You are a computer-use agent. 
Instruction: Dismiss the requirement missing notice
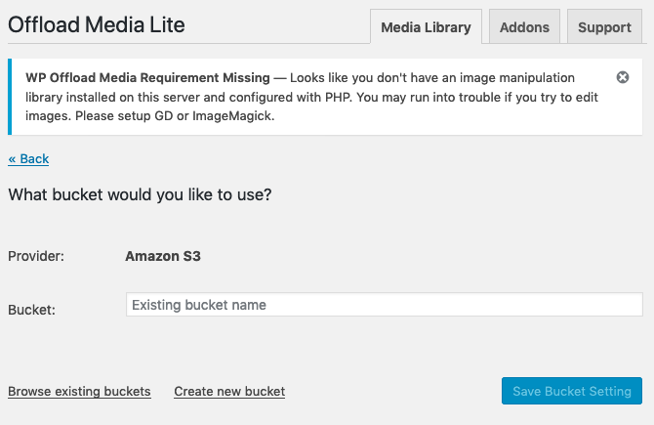coord(623,77)
